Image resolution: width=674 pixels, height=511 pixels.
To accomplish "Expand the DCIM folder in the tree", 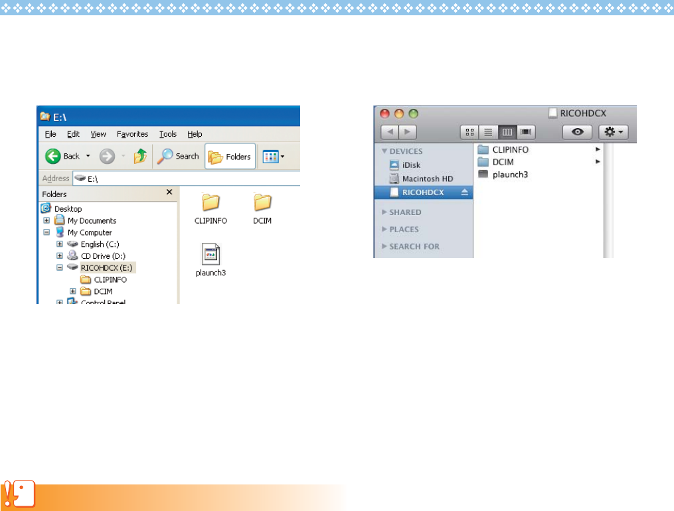I will (x=72, y=291).
